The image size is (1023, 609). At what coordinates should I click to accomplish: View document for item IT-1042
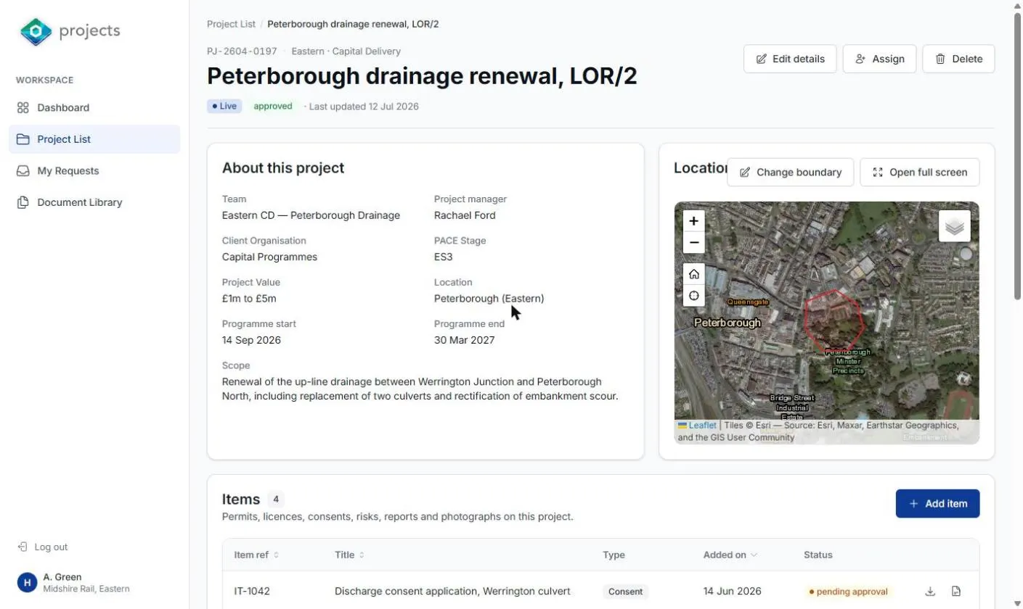pyautogui.click(x=956, y=592)
